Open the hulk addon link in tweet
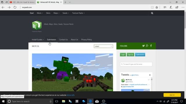 139,85
